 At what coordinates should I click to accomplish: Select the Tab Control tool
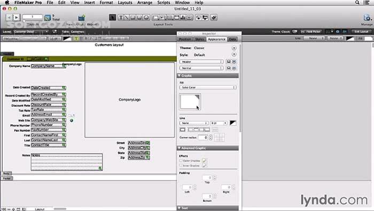(x=170, y=18)
